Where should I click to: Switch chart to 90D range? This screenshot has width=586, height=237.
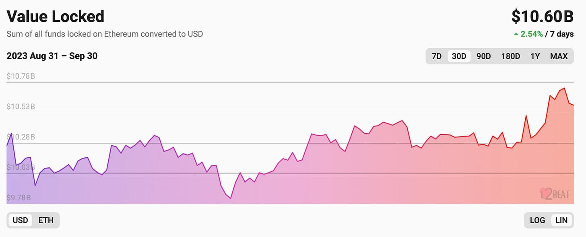483,56
